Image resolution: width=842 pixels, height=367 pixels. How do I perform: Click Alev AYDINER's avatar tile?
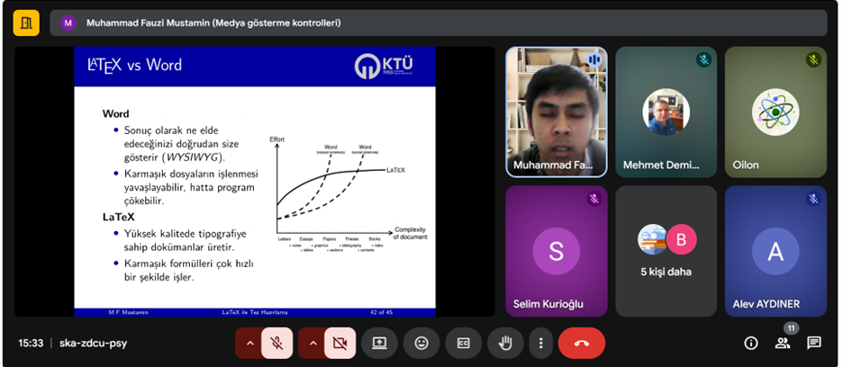coord(775,251)
